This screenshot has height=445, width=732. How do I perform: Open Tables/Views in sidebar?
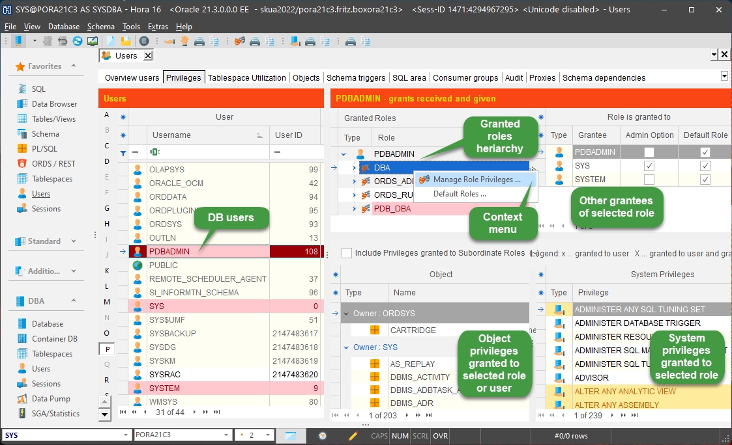coord(53,119)
